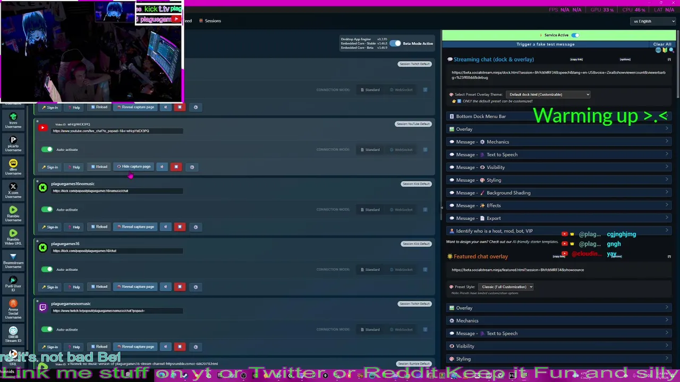Open the Sessions tab
This screenshot has width=680, height=382.
(210, 21)
